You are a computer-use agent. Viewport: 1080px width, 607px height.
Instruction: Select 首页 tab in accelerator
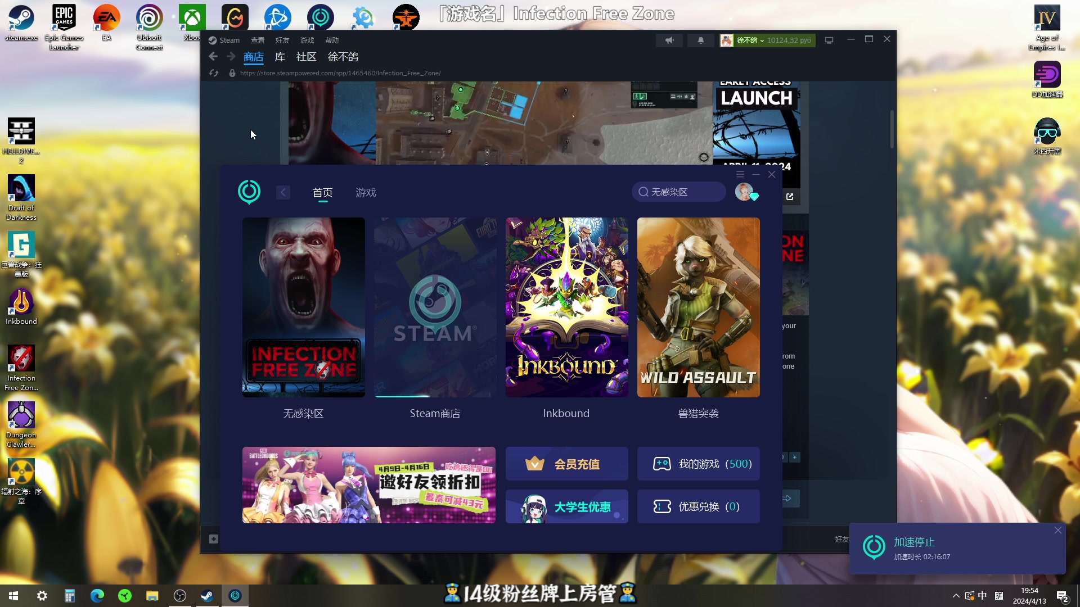click(322, 192)
